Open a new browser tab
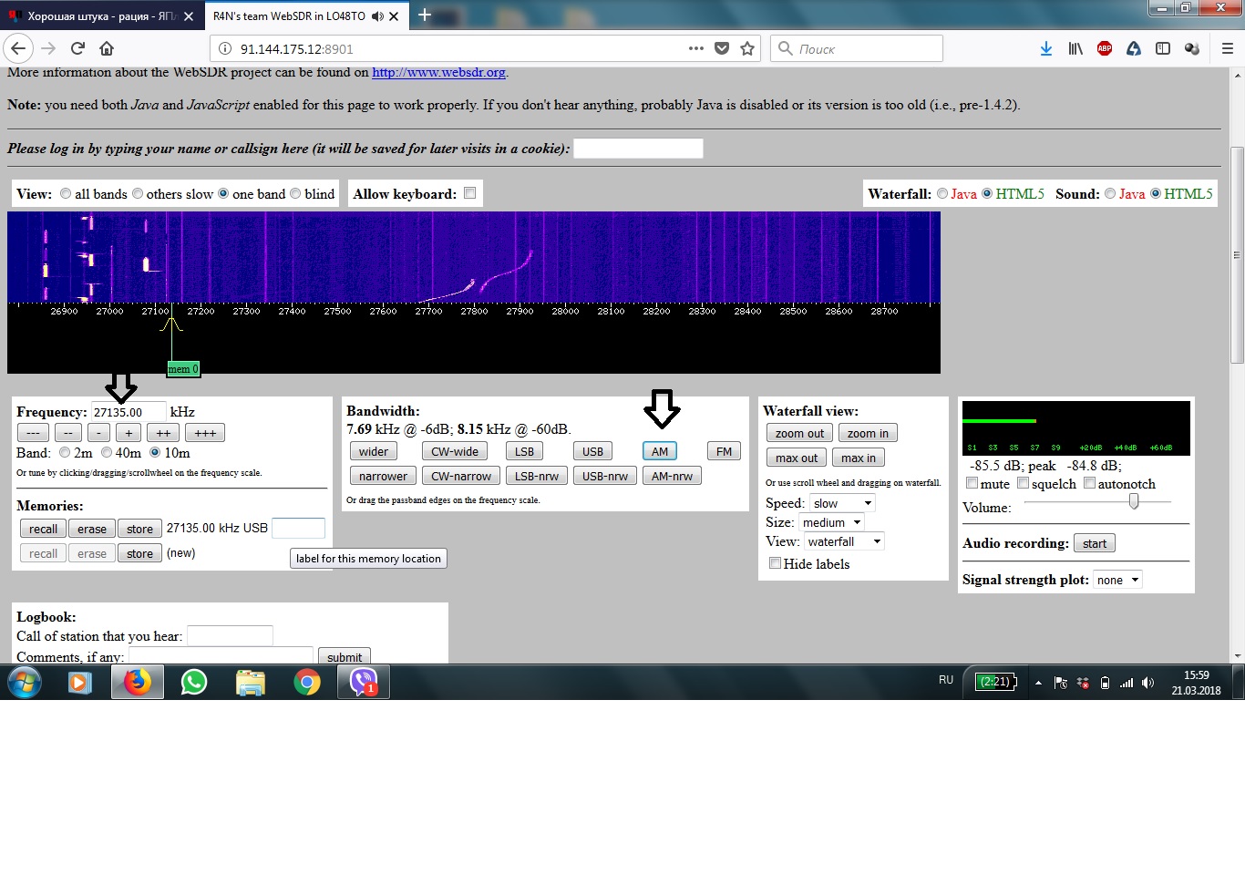 click(x=425, y=15)
